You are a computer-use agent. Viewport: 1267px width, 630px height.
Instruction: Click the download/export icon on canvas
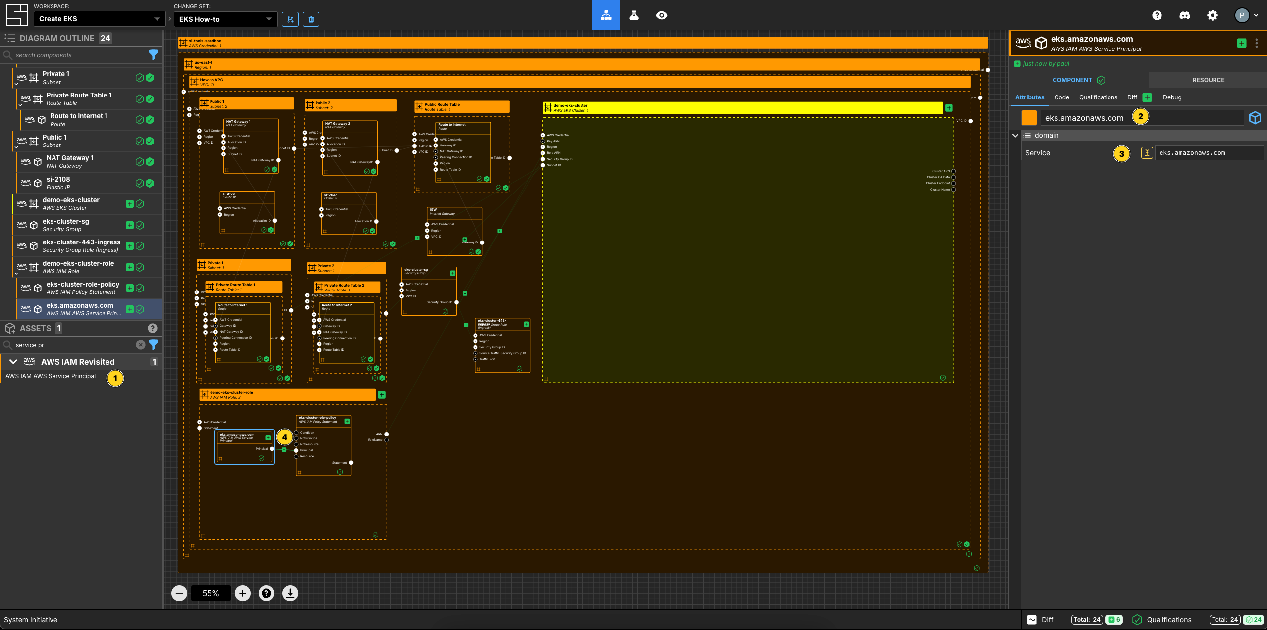coord(289,594)
